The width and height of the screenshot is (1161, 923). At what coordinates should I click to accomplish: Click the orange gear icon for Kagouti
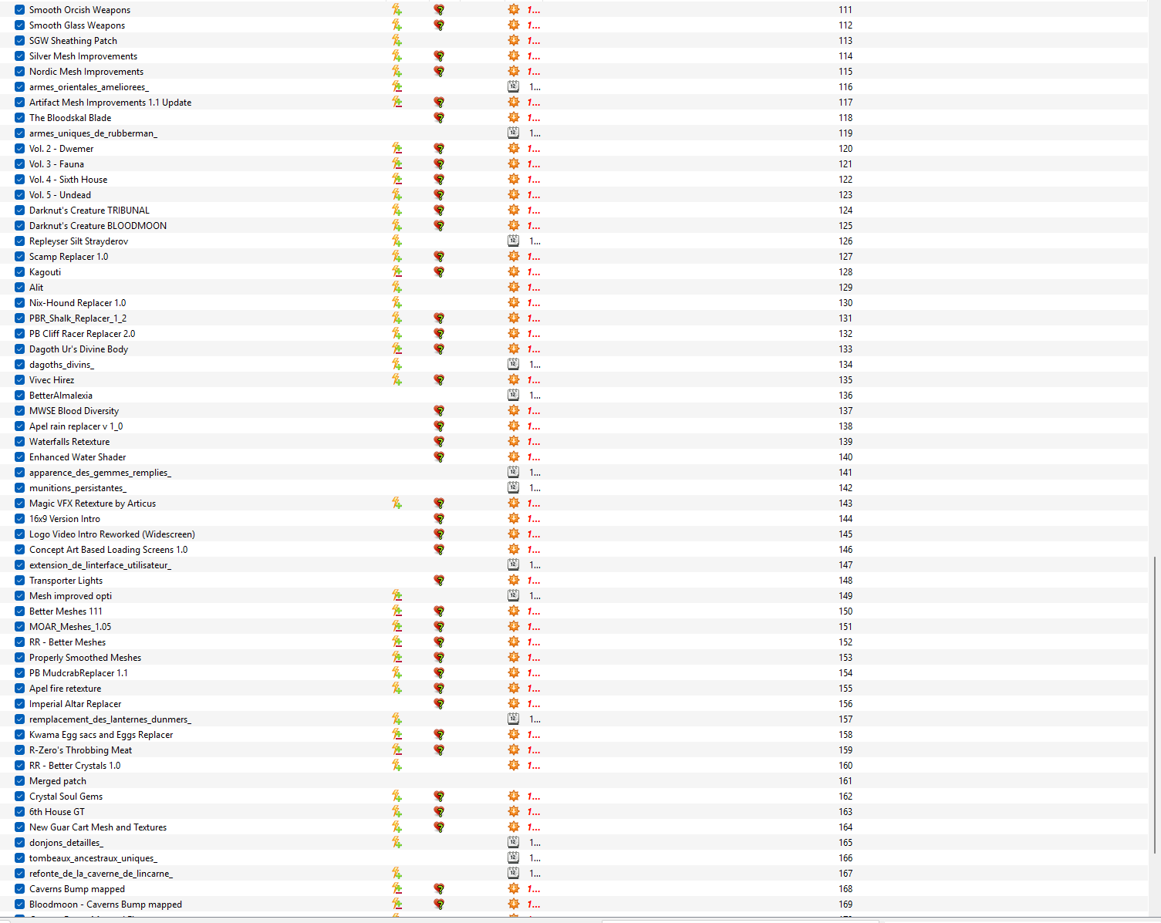[514, 272]
